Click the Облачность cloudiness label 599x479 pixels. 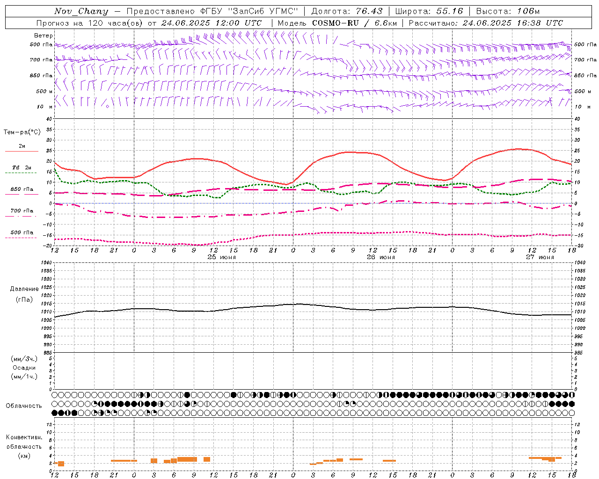pyautogui.click(x=24, y=406)
